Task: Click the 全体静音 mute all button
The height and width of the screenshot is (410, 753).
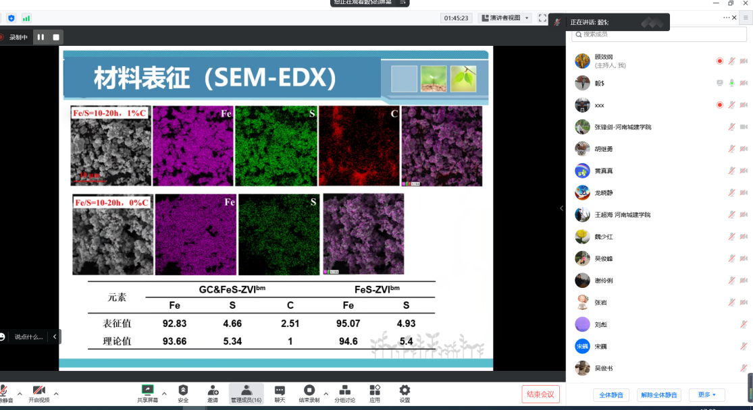Action: pos(611,394)
